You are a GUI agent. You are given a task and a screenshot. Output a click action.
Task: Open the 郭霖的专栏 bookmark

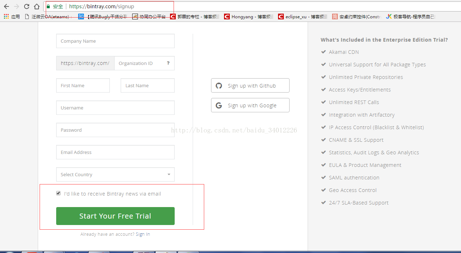[x=194, y=17]
